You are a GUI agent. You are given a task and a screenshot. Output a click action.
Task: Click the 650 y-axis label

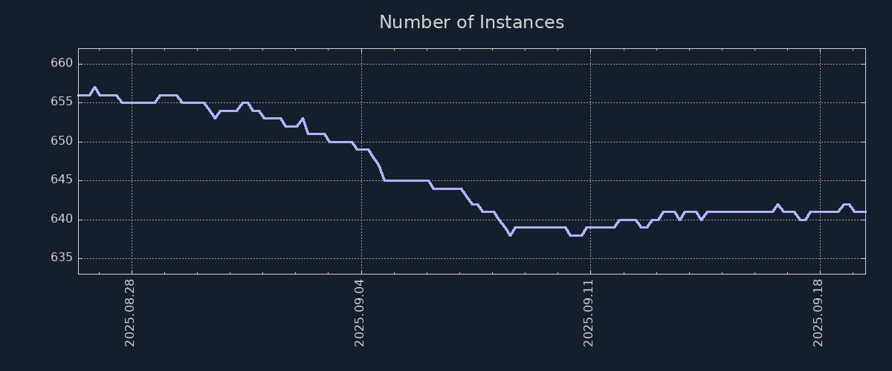point(62,142)
